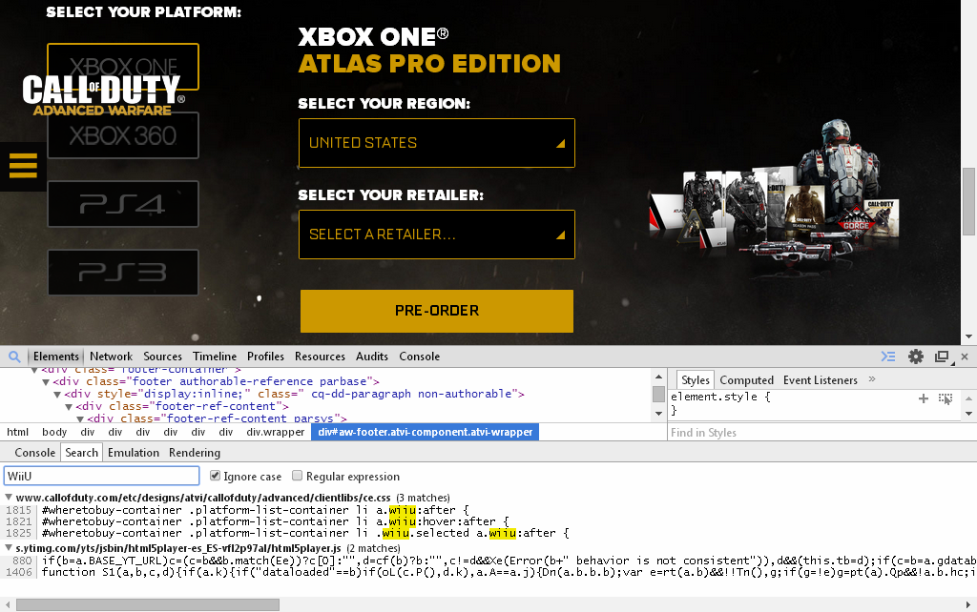This screenshot has height=612, width=977.
Task: Open DevTools settings gear icon
Action: click(x=915, y=357)
